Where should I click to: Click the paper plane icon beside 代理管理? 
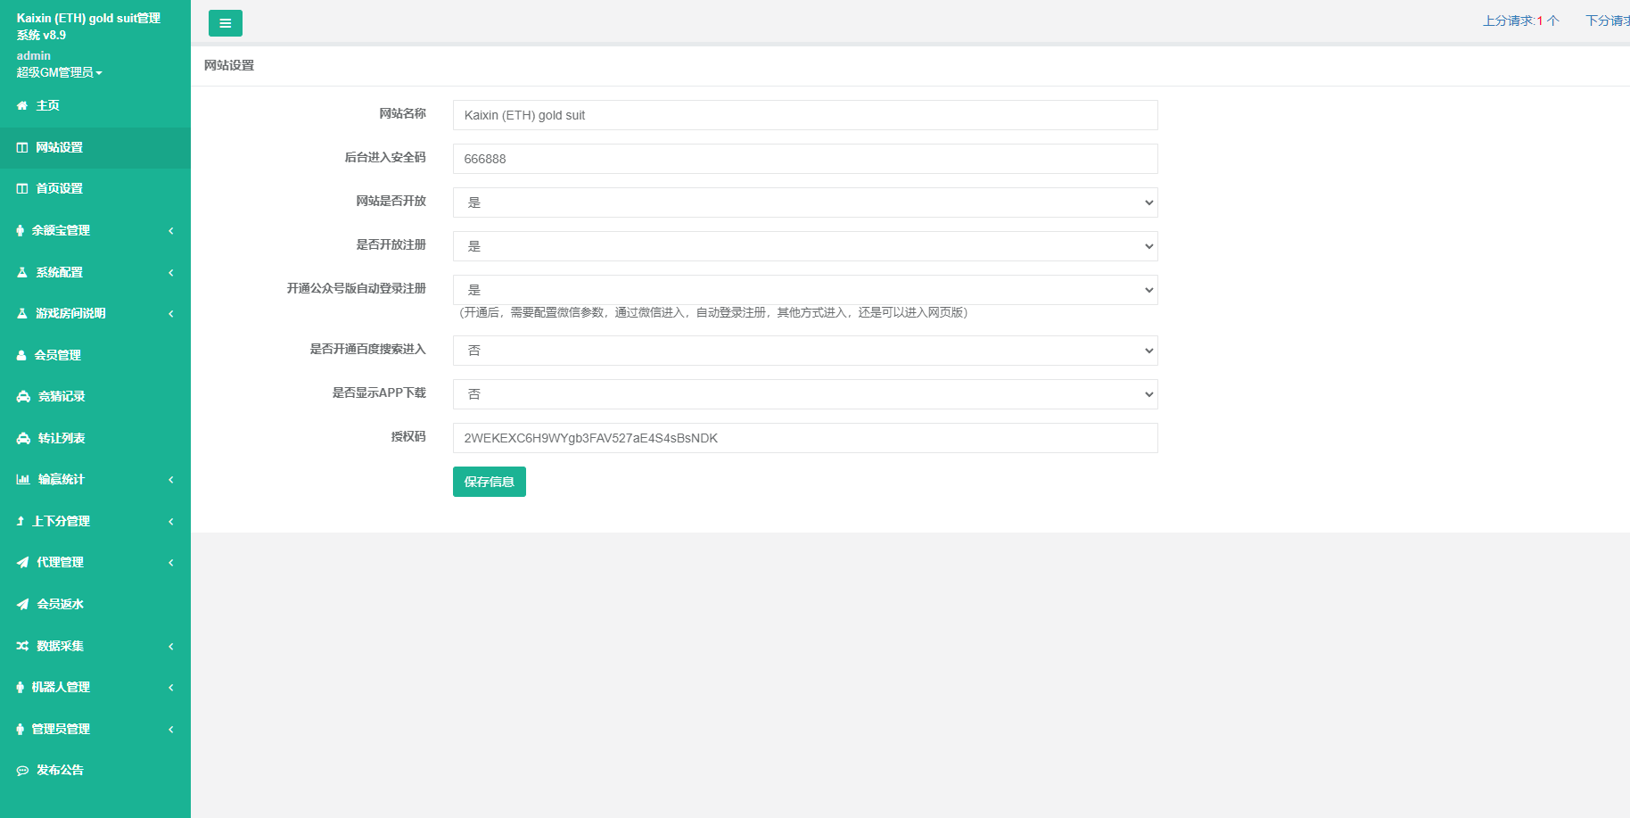22,563
